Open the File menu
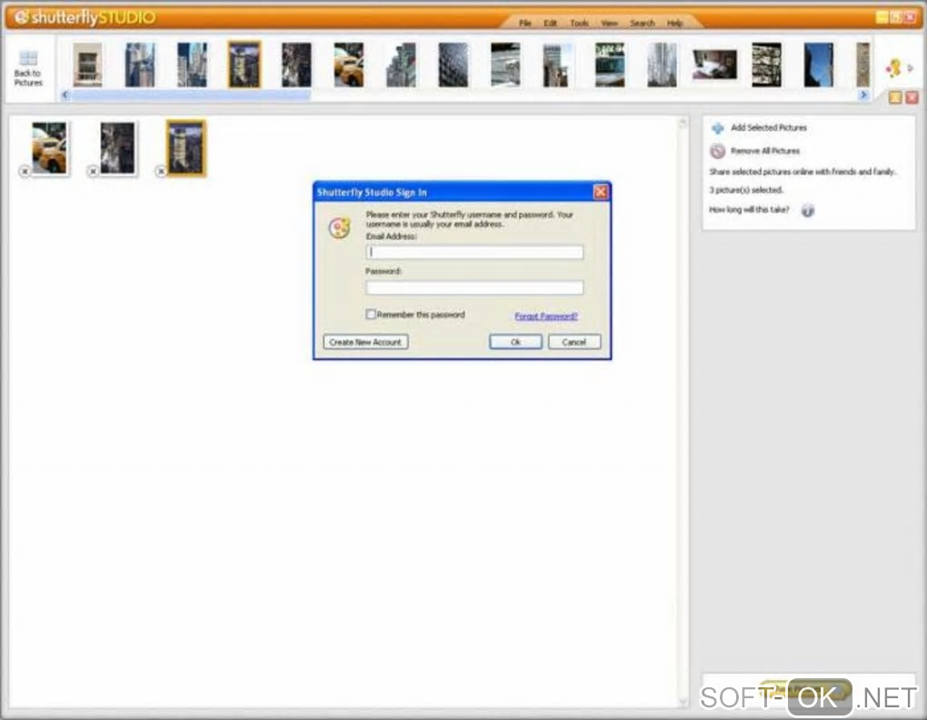This screenshot has height=720, width=927. [524, 23]
